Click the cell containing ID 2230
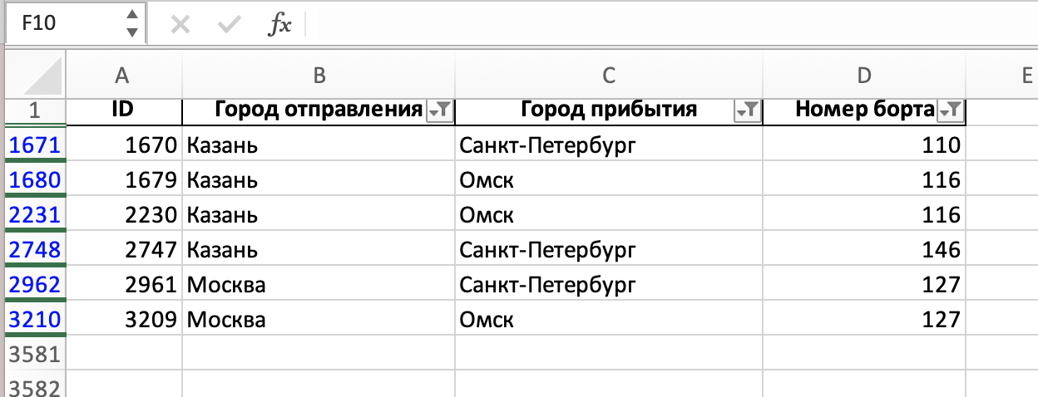Image resolution: width=1038 pixels, height=397 pixels. coord(123,215)
